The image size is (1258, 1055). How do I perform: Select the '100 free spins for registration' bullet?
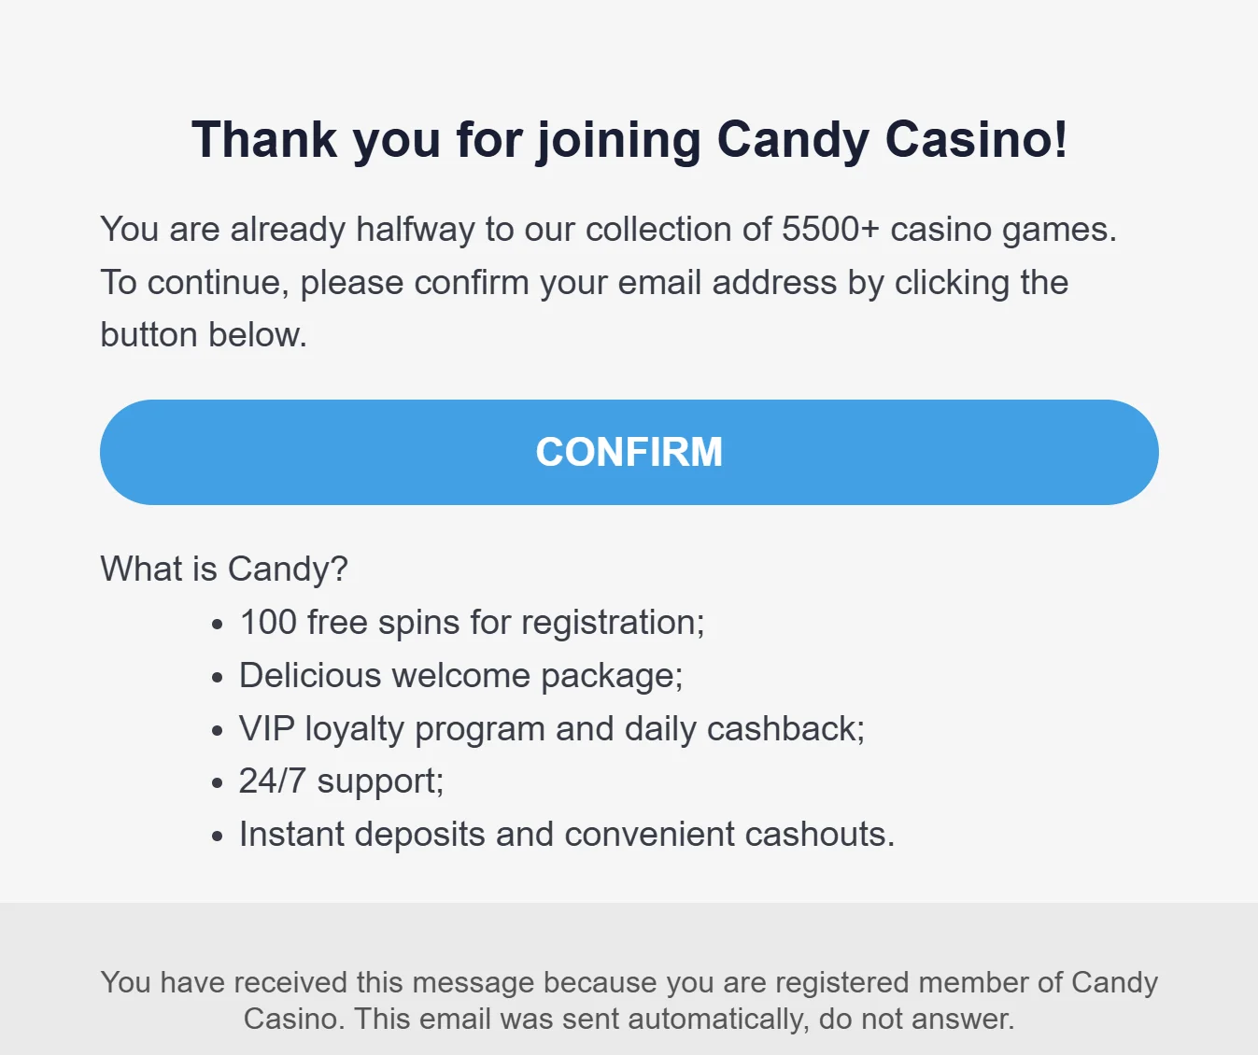(472, 621)
